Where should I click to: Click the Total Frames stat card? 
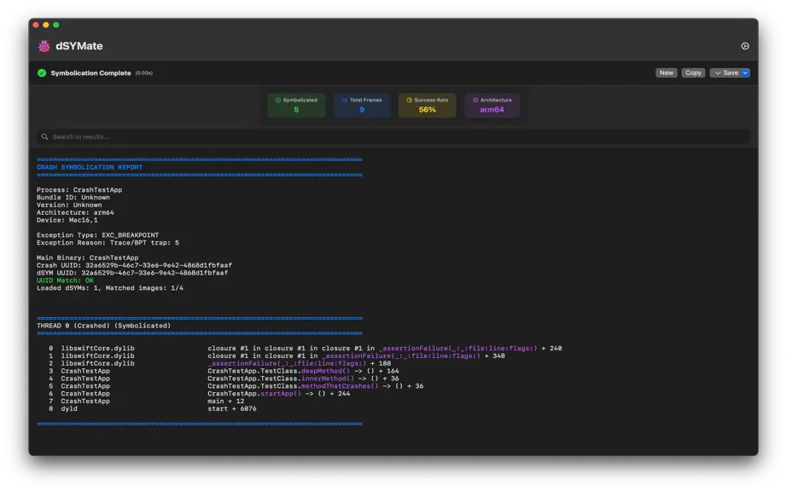[x=362, y=105]
